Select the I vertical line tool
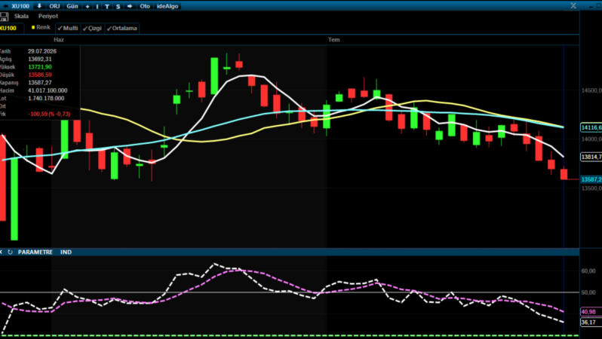This screenshot has width=602, height=339. 97,7
